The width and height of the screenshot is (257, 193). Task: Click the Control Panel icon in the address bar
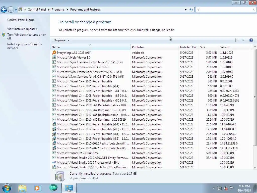pyautogui.click(x=21, y=10)
